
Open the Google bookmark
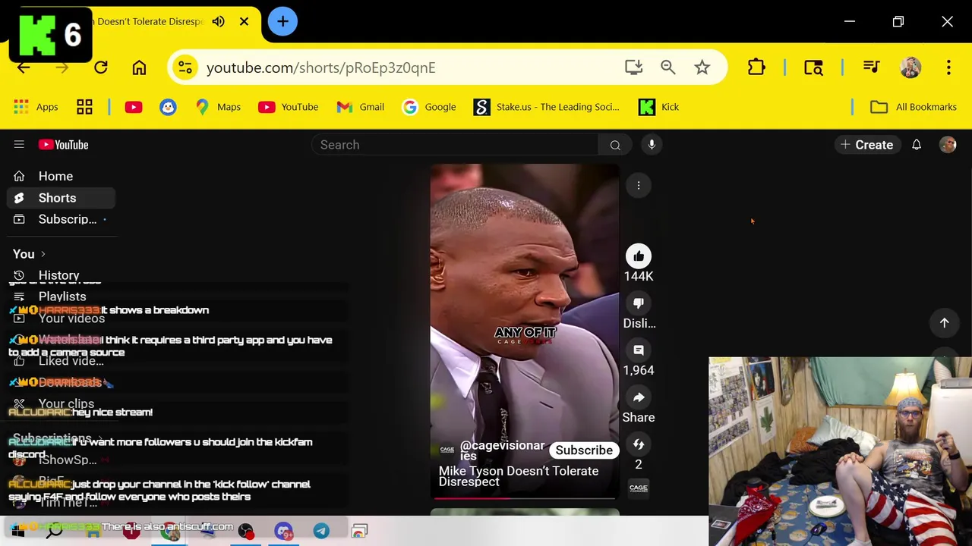tap(429, 107)
